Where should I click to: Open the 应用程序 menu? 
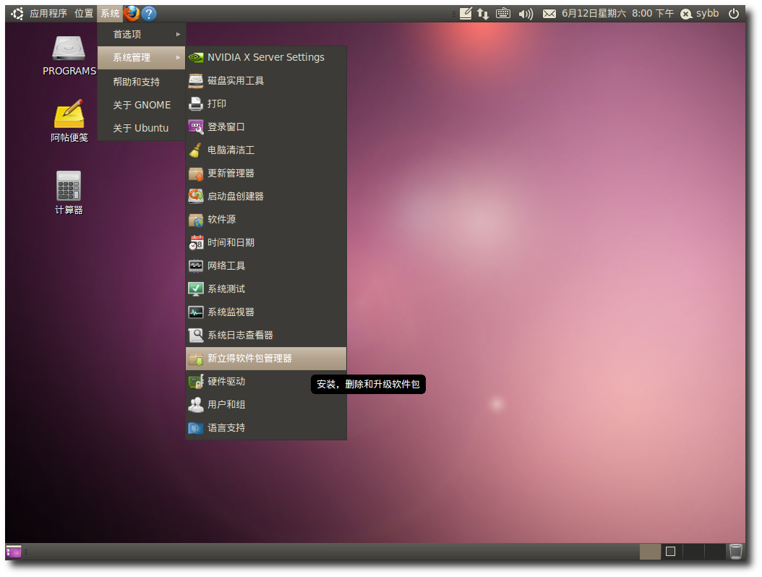click(48, 14)
